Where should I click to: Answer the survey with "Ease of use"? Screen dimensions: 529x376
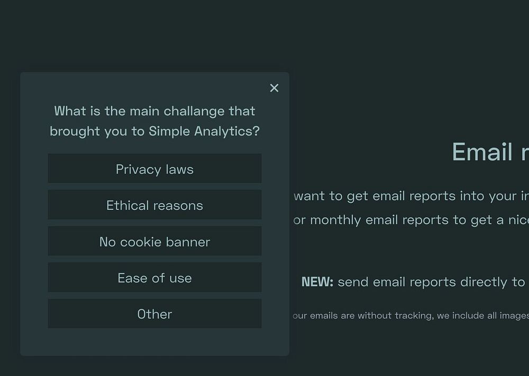(x=154, y=278)
